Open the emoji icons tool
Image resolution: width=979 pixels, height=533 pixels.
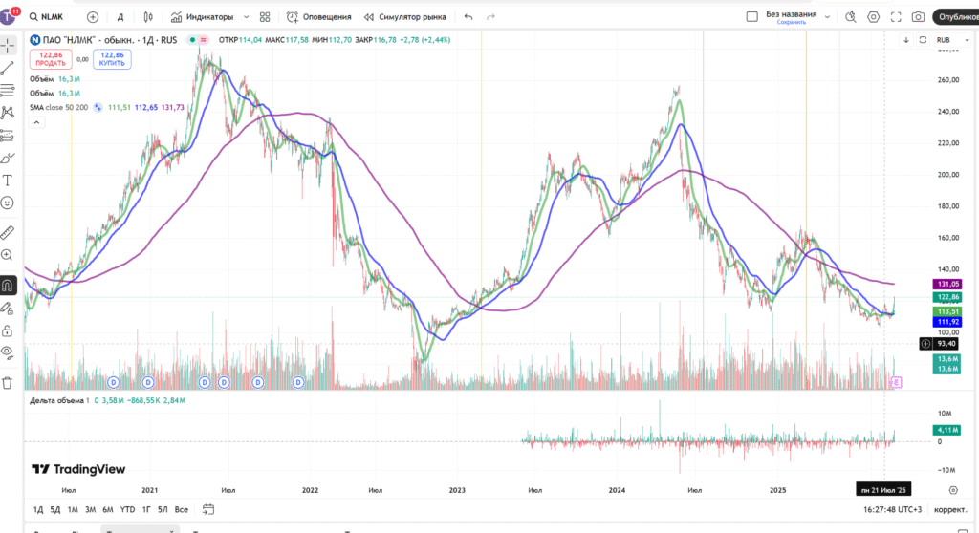click(8, 203)
